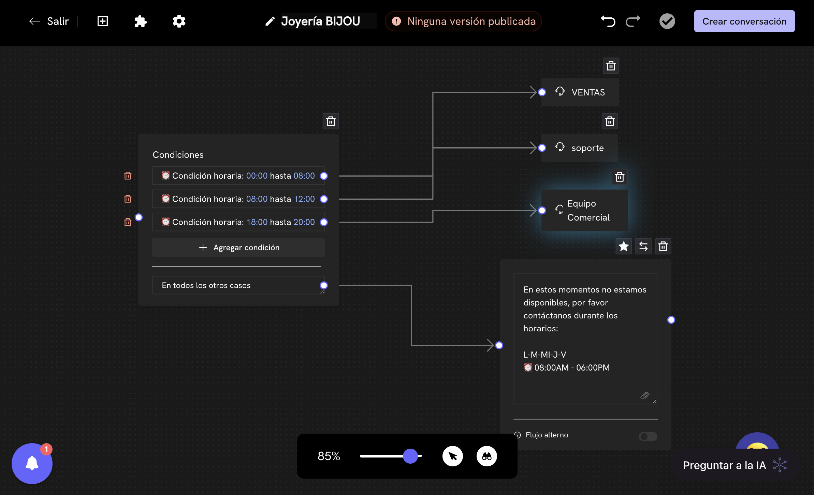Delete the 08:00 hasta 12:00 condition
The width and height of the screenshot is (814, 495).
click(128, 199)
